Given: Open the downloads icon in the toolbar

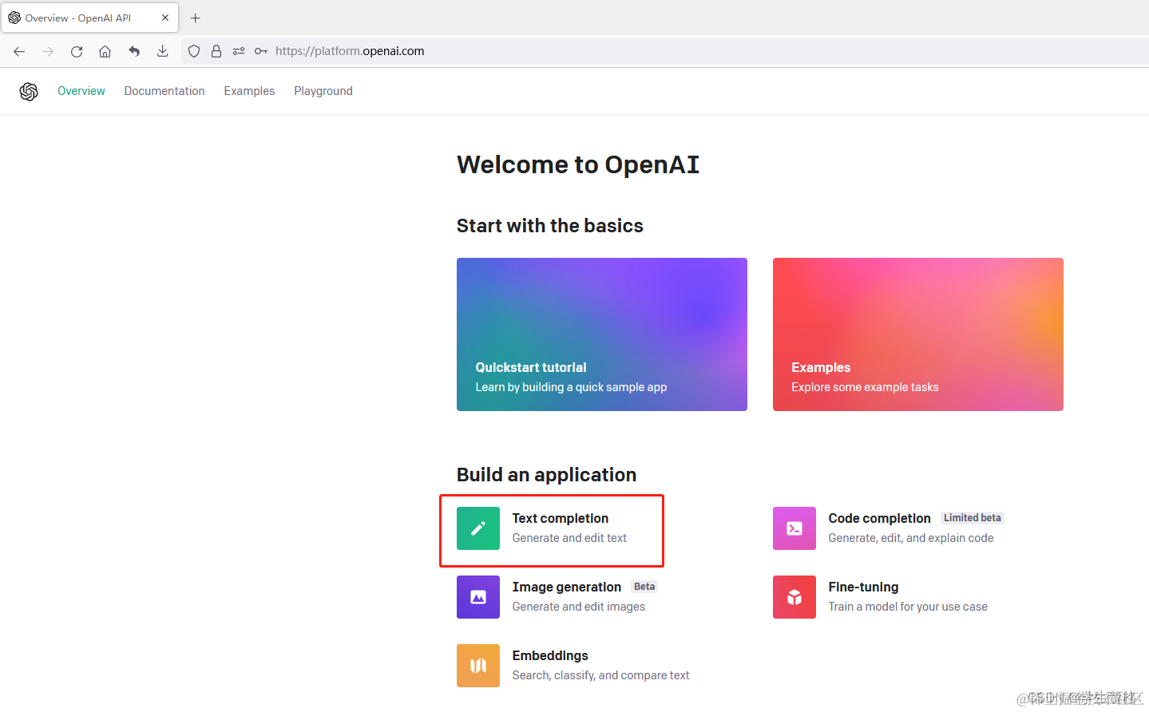Looking at the screenshot, I should [x=162, y=51].
